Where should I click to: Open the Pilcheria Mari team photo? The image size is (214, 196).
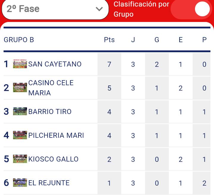[x=20, y=135]
